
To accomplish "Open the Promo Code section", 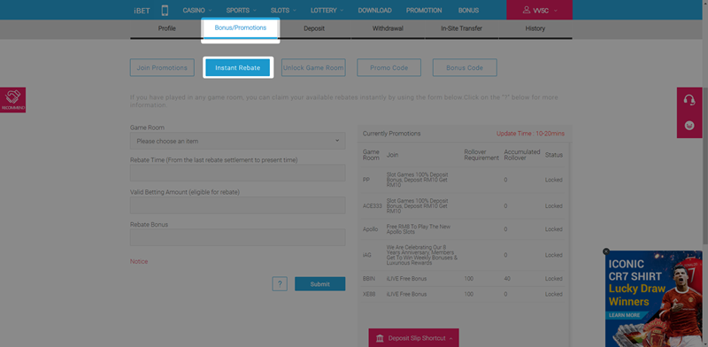I will (x=389, y=68).
